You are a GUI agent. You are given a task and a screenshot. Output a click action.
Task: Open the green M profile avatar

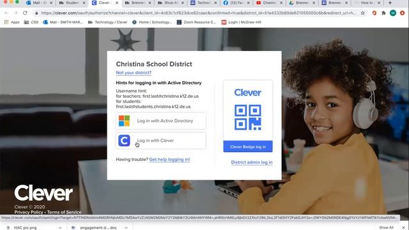(393, 13)
